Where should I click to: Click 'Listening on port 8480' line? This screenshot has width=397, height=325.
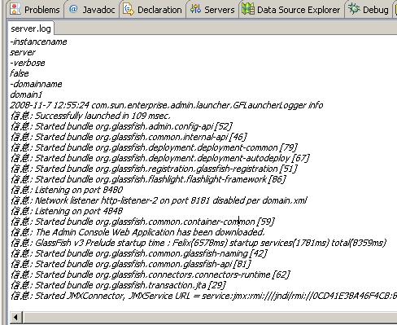coord(67,190)
